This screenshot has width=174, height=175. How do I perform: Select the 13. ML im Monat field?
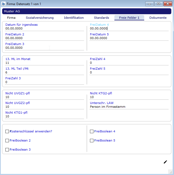pos(44,63)
